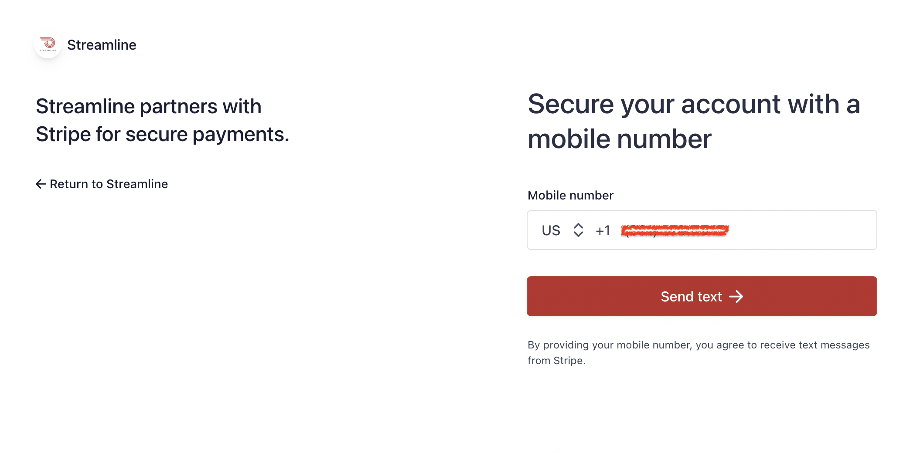
Task: Click the right arrow on Send text
Action: pyautogui.click(x=736, y=297)
